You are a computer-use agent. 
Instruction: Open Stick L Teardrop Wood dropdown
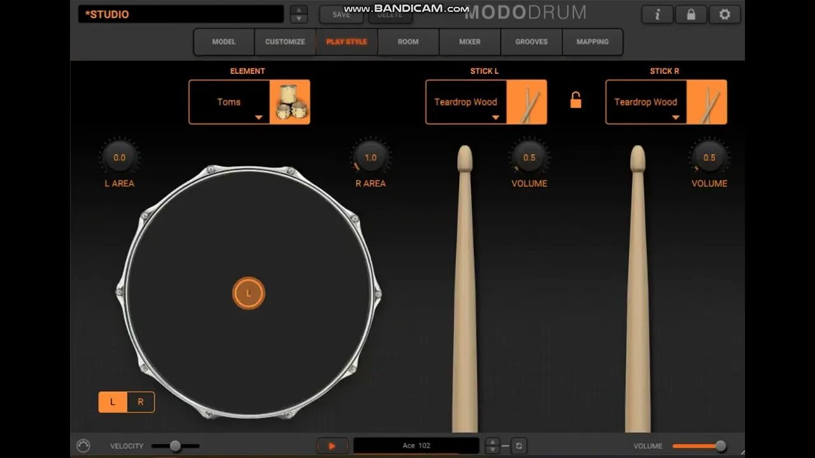click(466, 102)
